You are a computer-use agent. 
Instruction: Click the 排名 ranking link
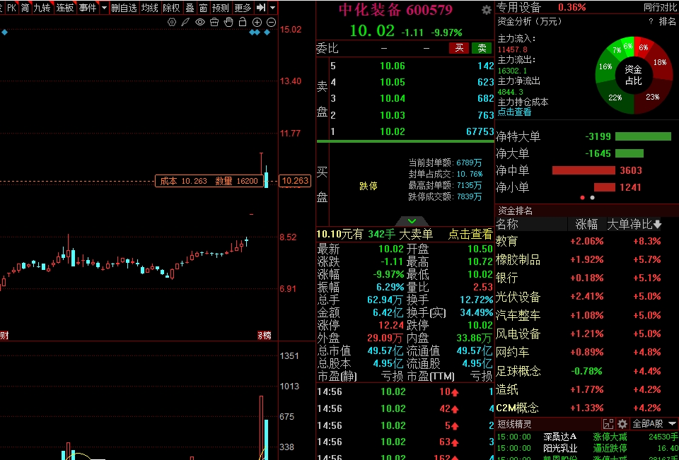point(667,21)
